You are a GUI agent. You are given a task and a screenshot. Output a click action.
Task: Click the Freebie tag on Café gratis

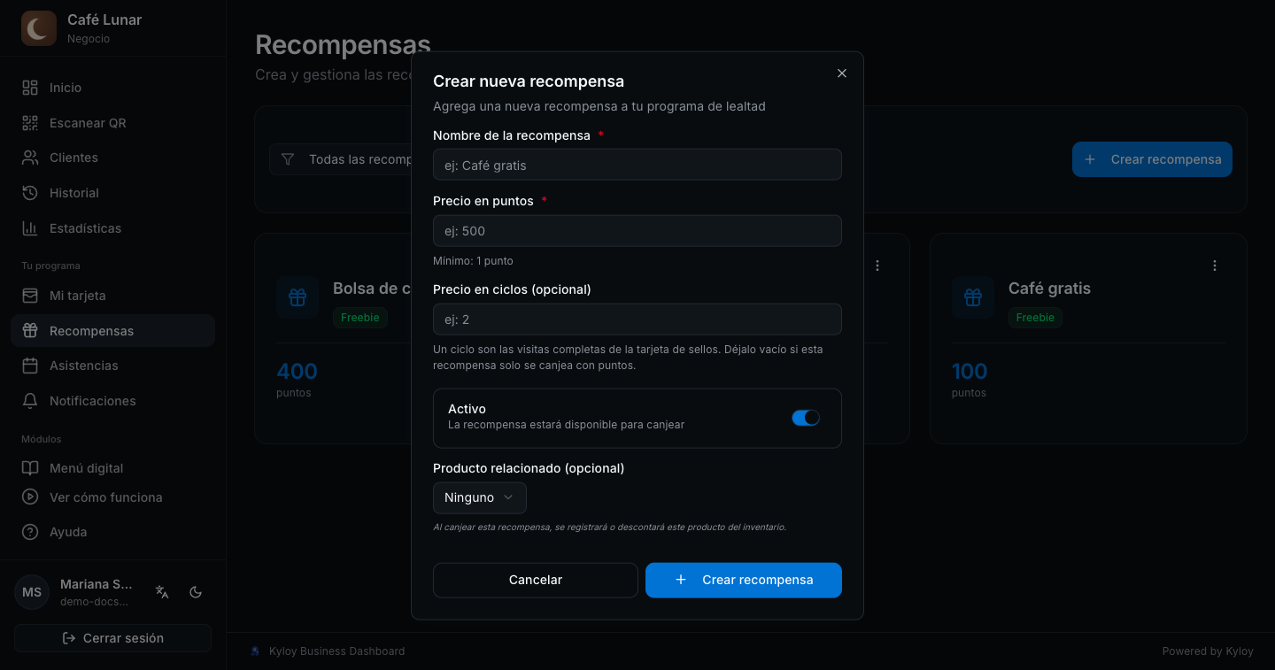tap(1035, 318)
